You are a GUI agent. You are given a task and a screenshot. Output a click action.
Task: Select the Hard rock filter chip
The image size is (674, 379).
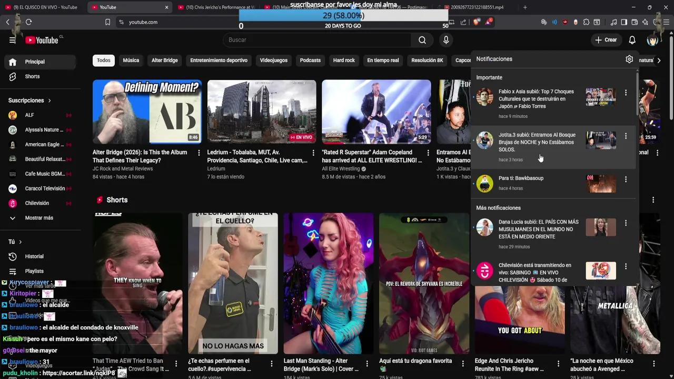pos(344,61)
